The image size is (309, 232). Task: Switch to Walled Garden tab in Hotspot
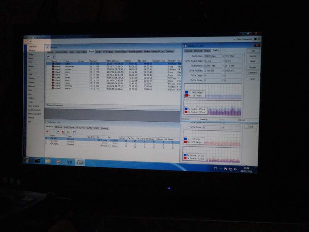click(x=136, y=51)
